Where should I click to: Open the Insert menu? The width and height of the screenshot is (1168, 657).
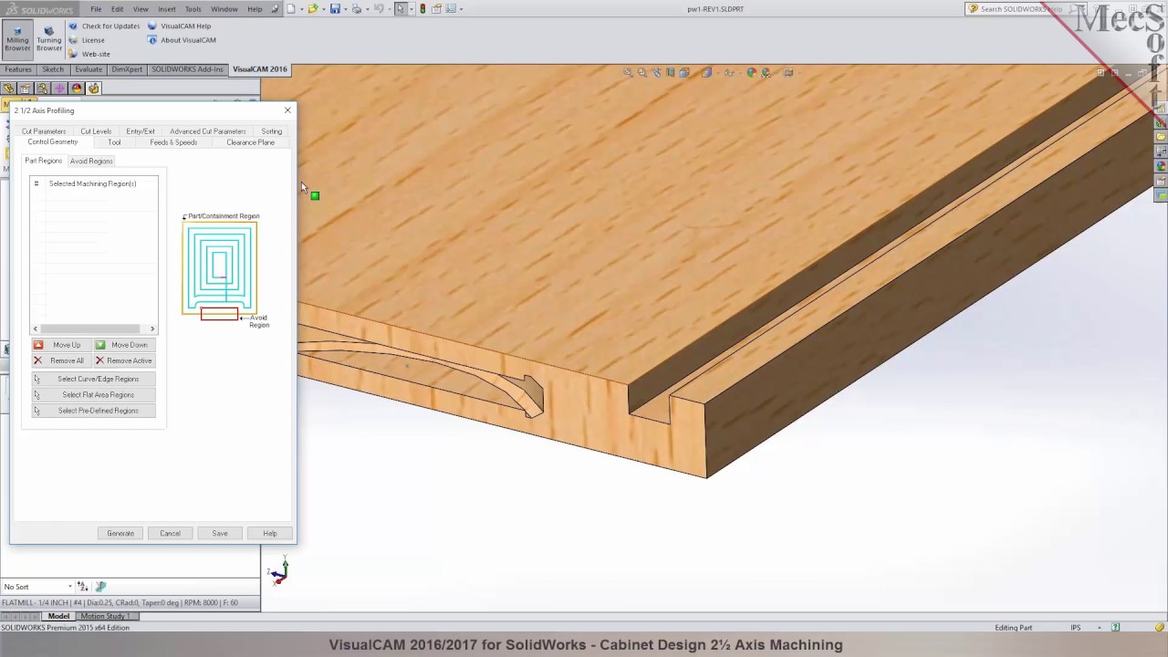point(166,9)
